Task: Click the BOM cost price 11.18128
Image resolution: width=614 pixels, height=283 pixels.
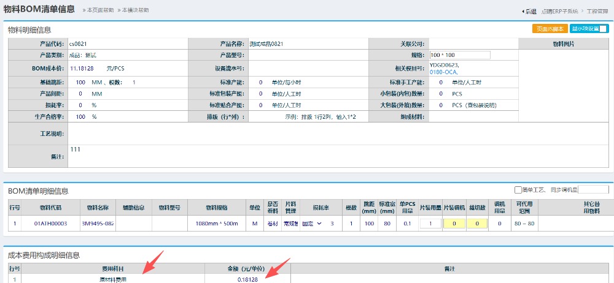Action: [81, 68]
